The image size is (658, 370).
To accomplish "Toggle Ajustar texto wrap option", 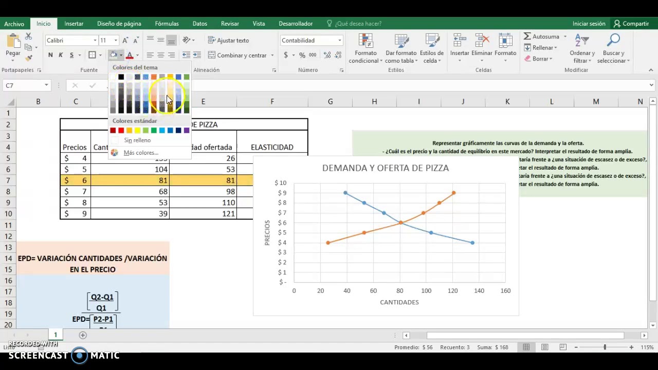I will (x=229, y=40).
